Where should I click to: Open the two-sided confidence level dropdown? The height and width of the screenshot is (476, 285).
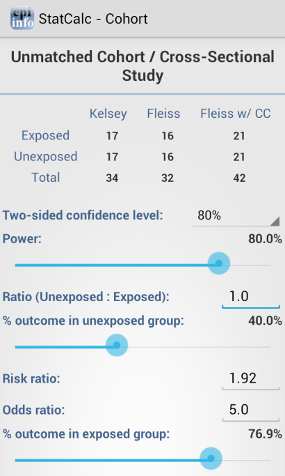coord(236,215)
